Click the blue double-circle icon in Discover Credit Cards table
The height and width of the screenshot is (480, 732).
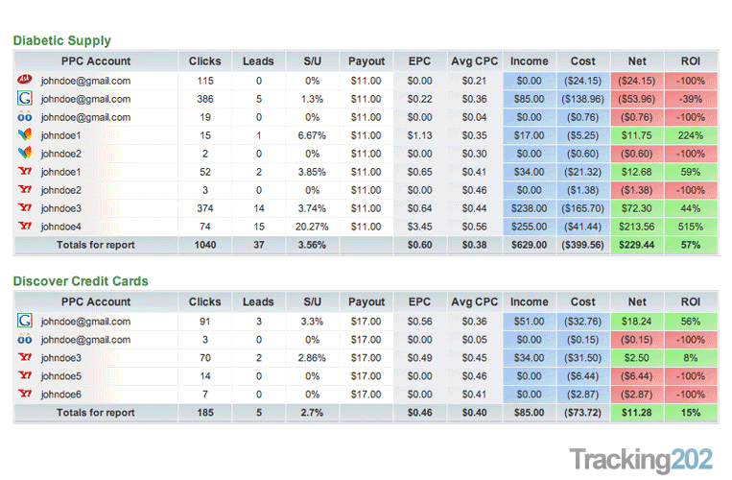(25, 340)
